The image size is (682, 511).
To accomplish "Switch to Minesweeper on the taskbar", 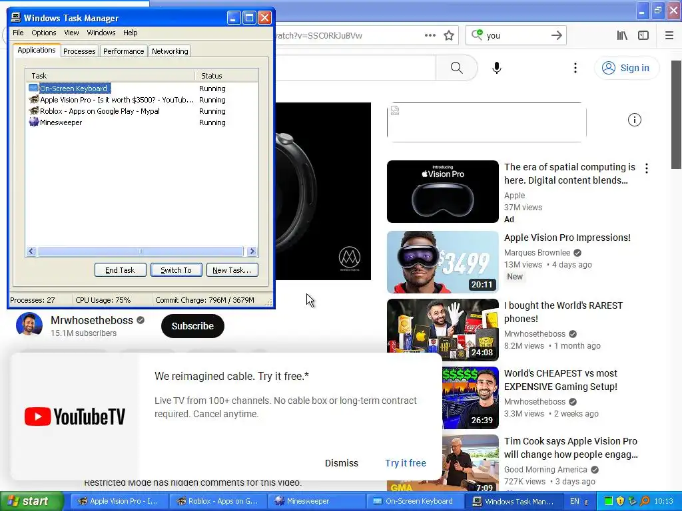I will [x=316, y=502].
